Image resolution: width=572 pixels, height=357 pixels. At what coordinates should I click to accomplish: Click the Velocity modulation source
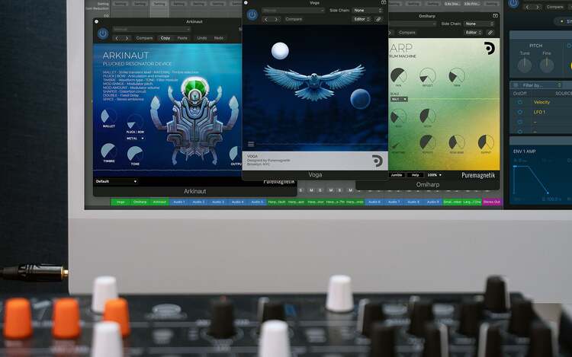[541, 102]
